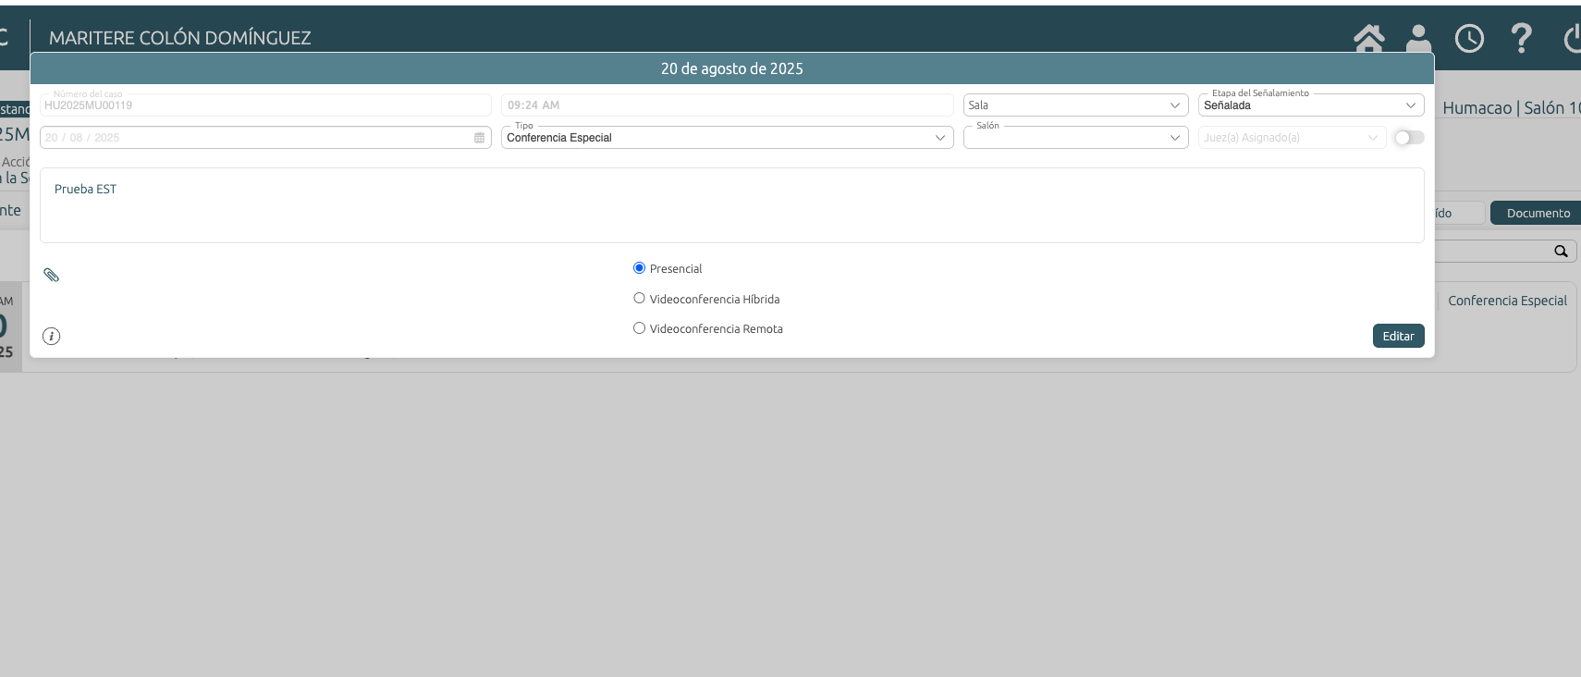Click the clock history icon
Viewport: 1581px width, 677px height.
[1469, 39]
